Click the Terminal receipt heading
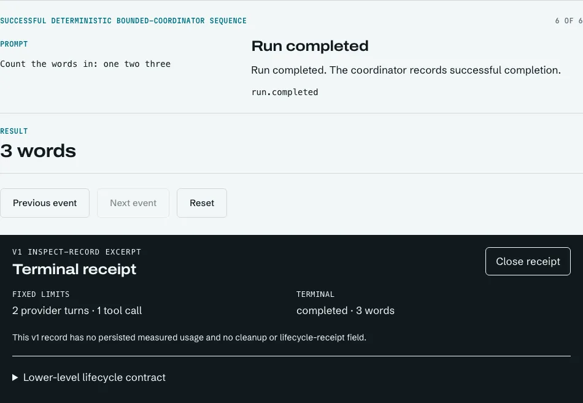 click(74, 269)
